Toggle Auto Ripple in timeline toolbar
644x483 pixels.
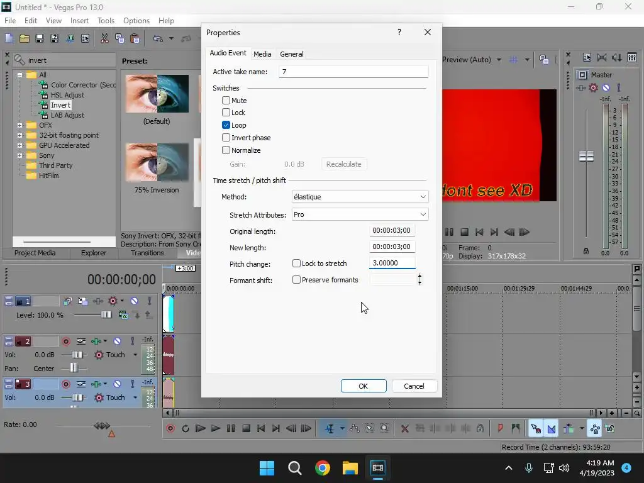(x=569, y=429)
